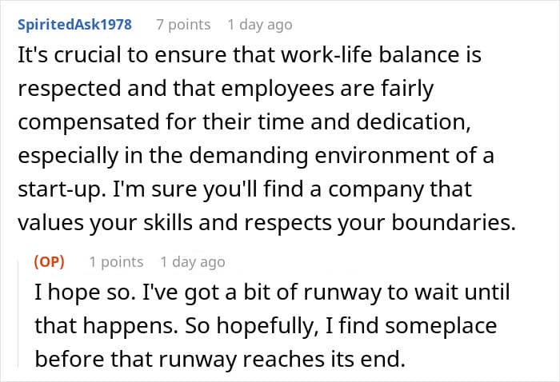Click the final line before that runway reaches
Viewport: 560px width, 382px height.
tap(220, 359)
